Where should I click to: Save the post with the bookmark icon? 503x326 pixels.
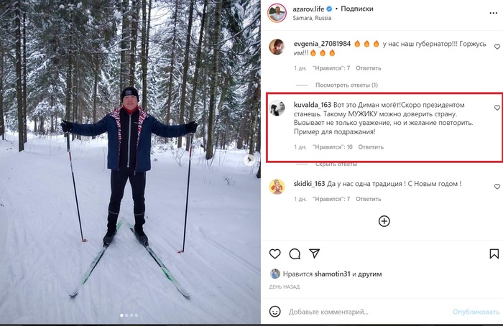[494, 253]
